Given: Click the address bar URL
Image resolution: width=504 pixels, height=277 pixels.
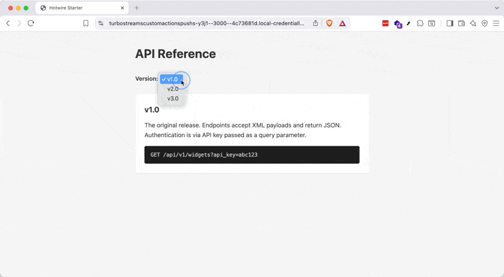Looking at the screenshot, I should coord(207,23).
